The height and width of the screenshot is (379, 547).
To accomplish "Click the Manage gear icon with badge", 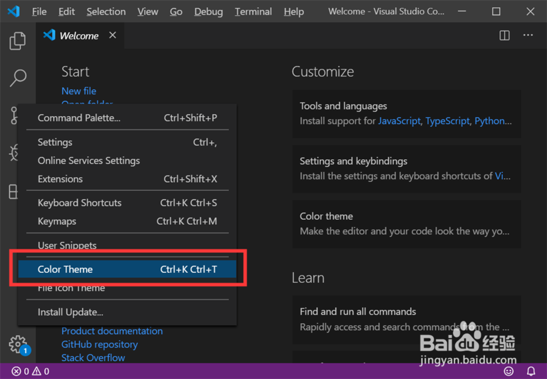I will point(18,345).
